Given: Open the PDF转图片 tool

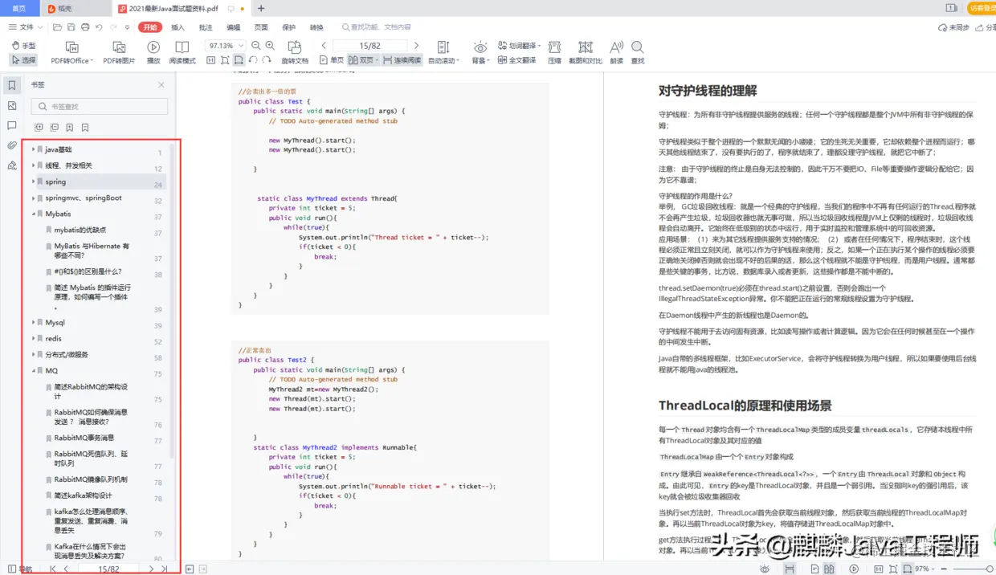Looking at the screenshot, I should [119, 53].
